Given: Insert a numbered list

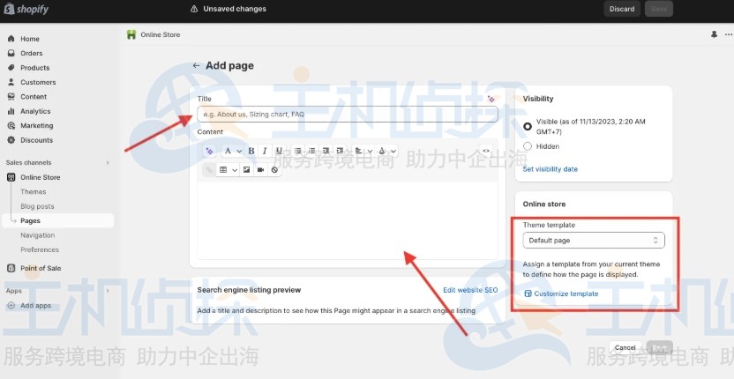Looking at the screenshot, I should pyautogui.click(x=311, y=151).
